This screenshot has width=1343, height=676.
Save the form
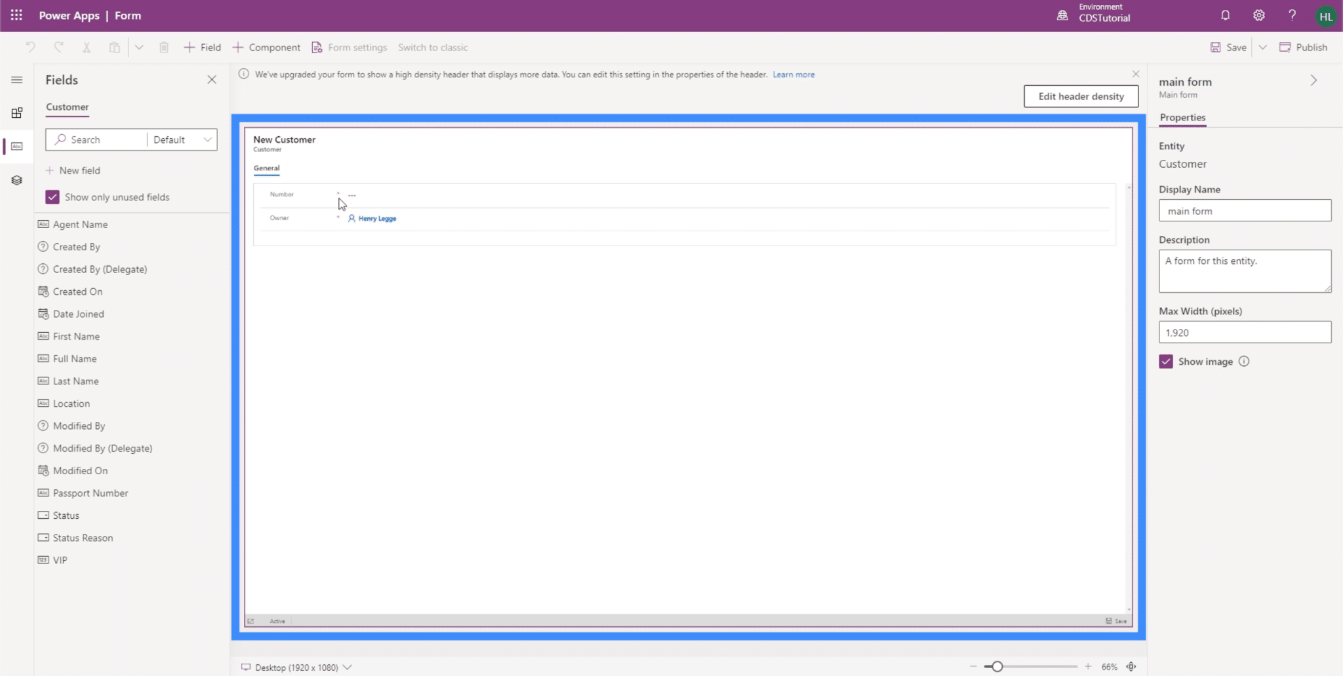(1228, 47)
